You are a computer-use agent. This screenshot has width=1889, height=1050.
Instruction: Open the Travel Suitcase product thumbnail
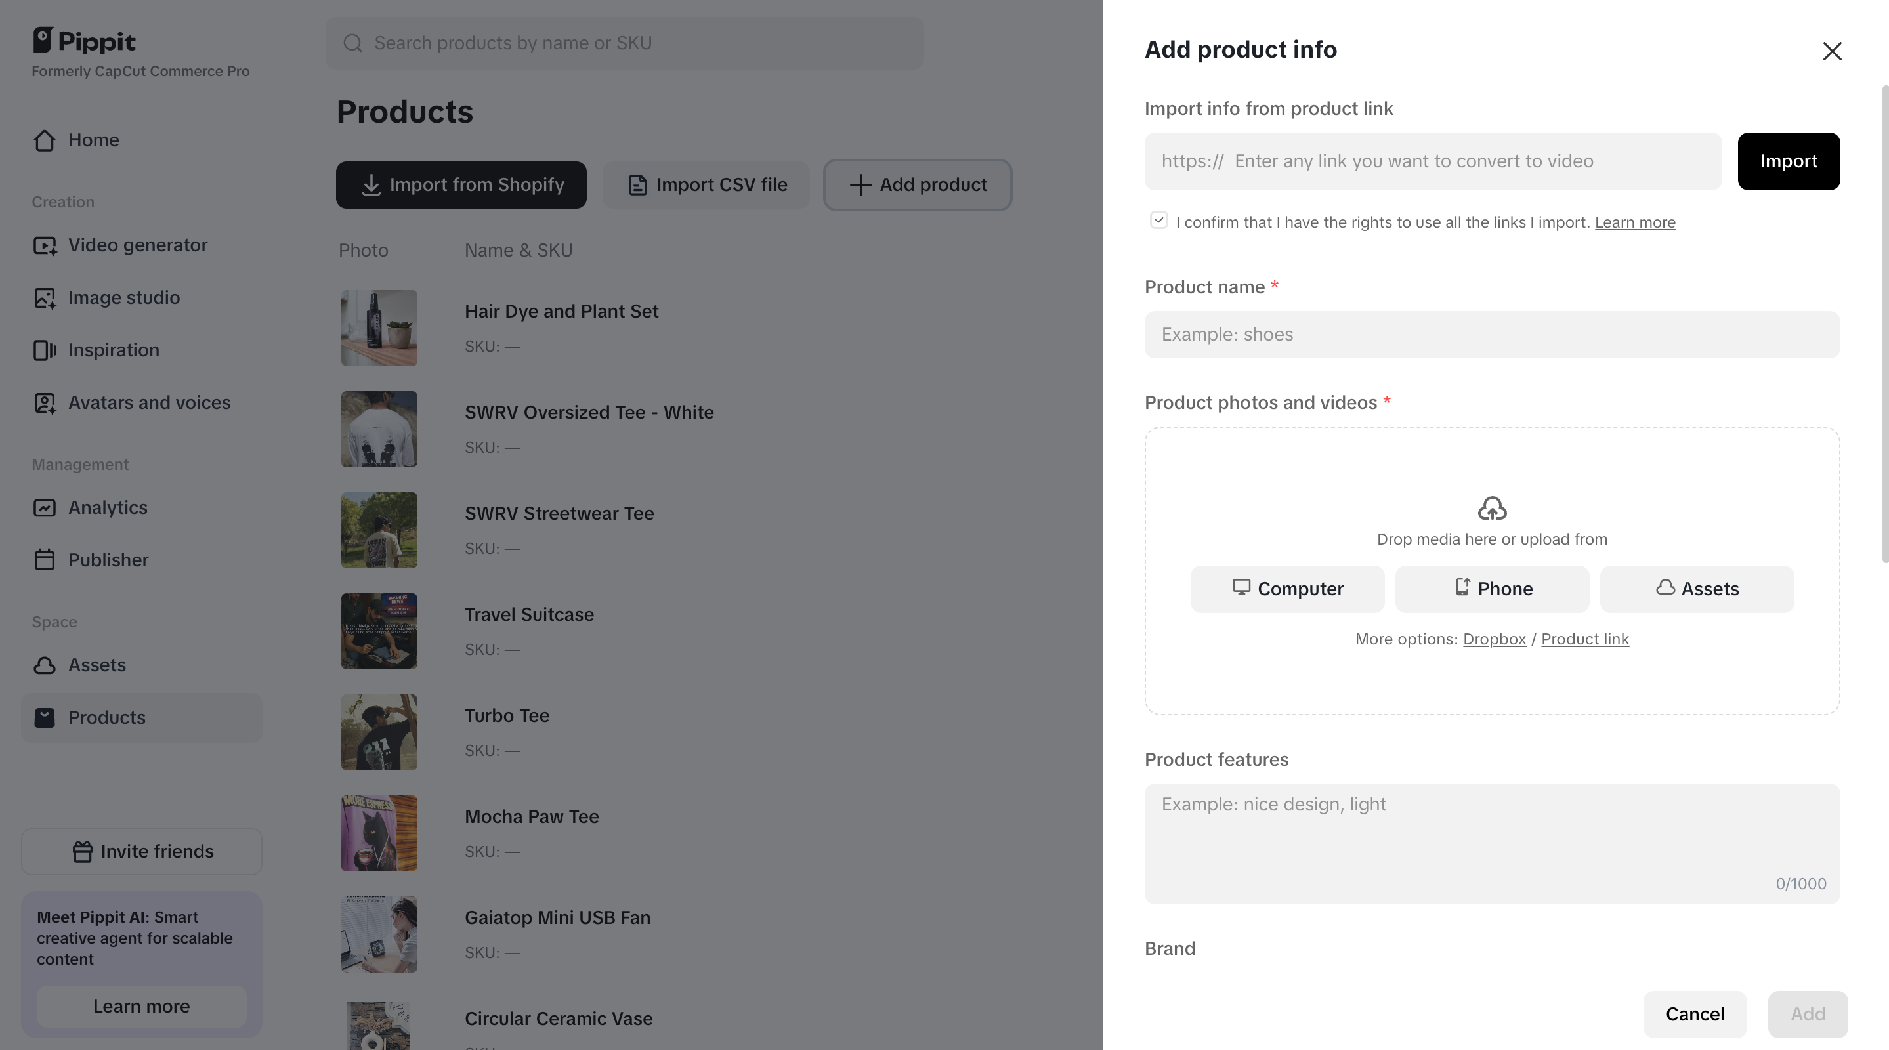click(378, 631)
